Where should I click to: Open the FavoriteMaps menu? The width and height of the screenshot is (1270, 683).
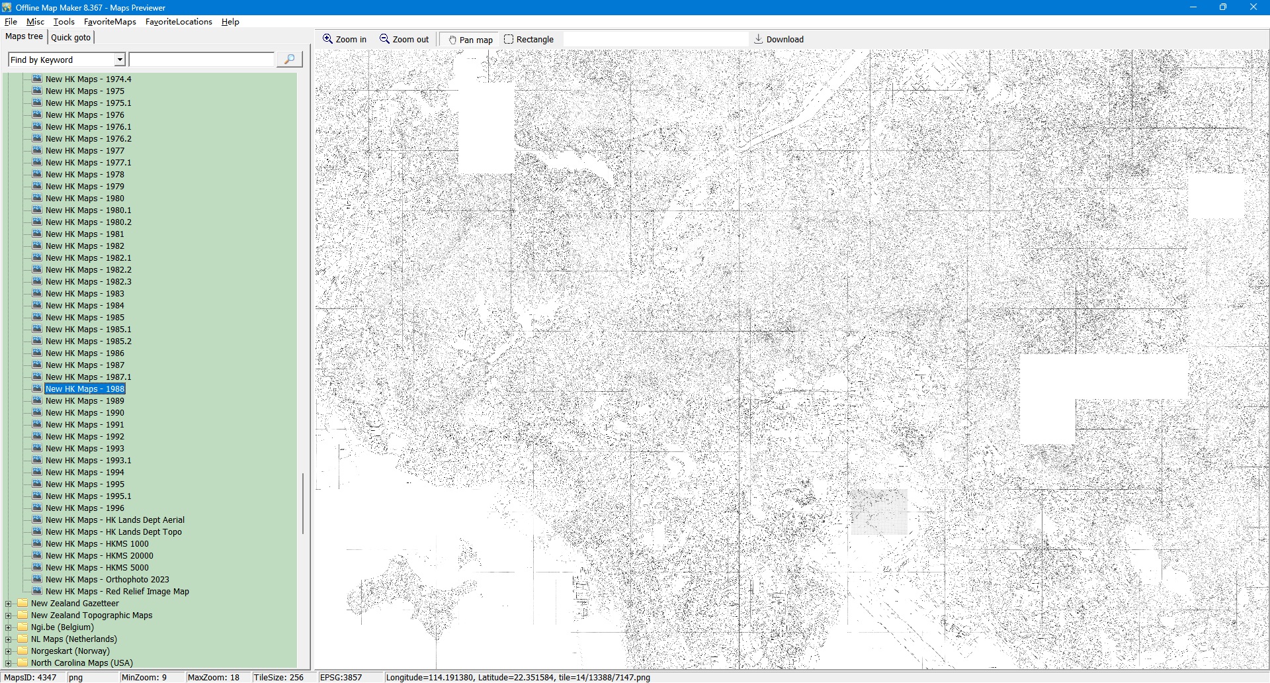point(110,22)
